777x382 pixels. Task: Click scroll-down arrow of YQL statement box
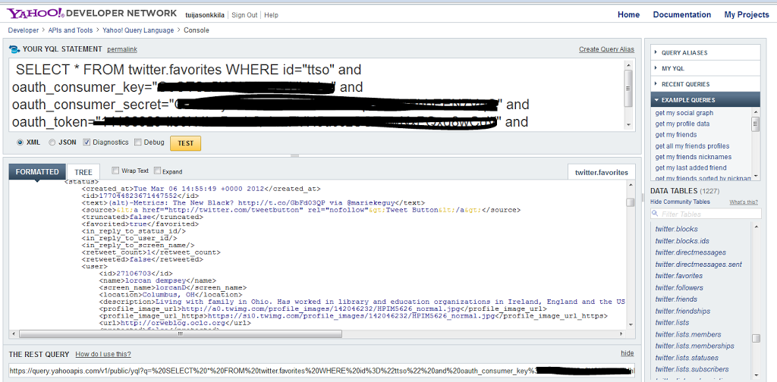[628, 124]
